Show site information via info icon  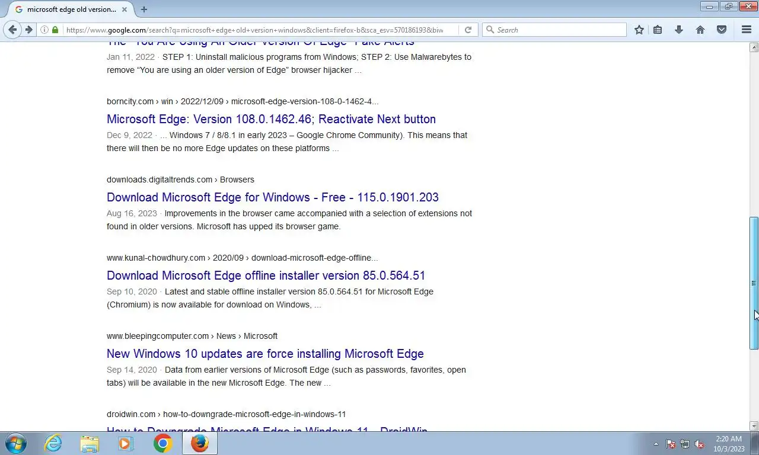point(44,30)
